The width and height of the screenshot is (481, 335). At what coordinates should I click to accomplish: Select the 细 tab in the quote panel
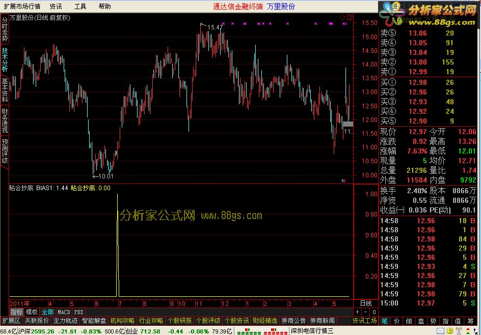pos(409,321)
